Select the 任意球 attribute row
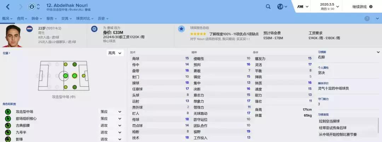The width and height of the screenshot is (382, 142). 160,89
